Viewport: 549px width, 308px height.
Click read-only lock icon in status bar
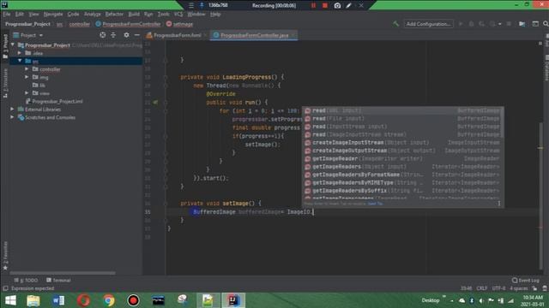coord(534,288)
